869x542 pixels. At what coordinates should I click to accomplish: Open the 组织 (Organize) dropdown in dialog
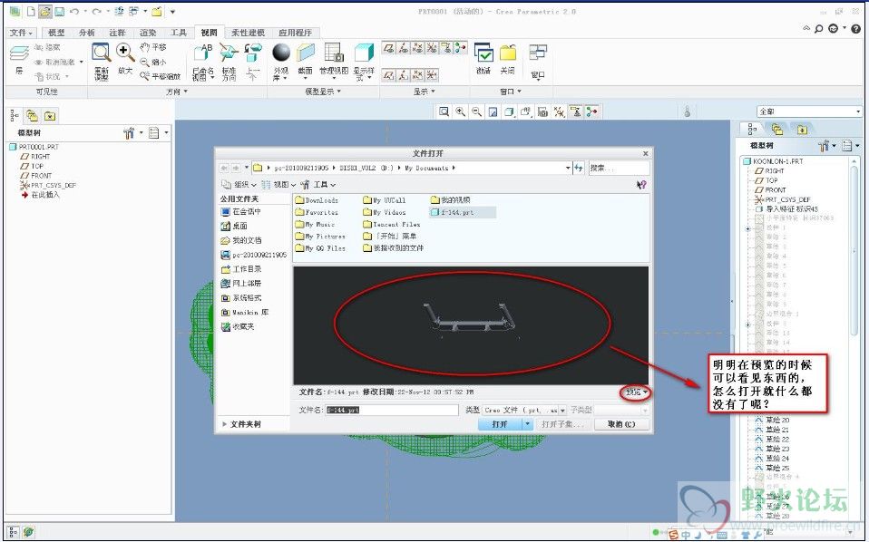point(239,185)
